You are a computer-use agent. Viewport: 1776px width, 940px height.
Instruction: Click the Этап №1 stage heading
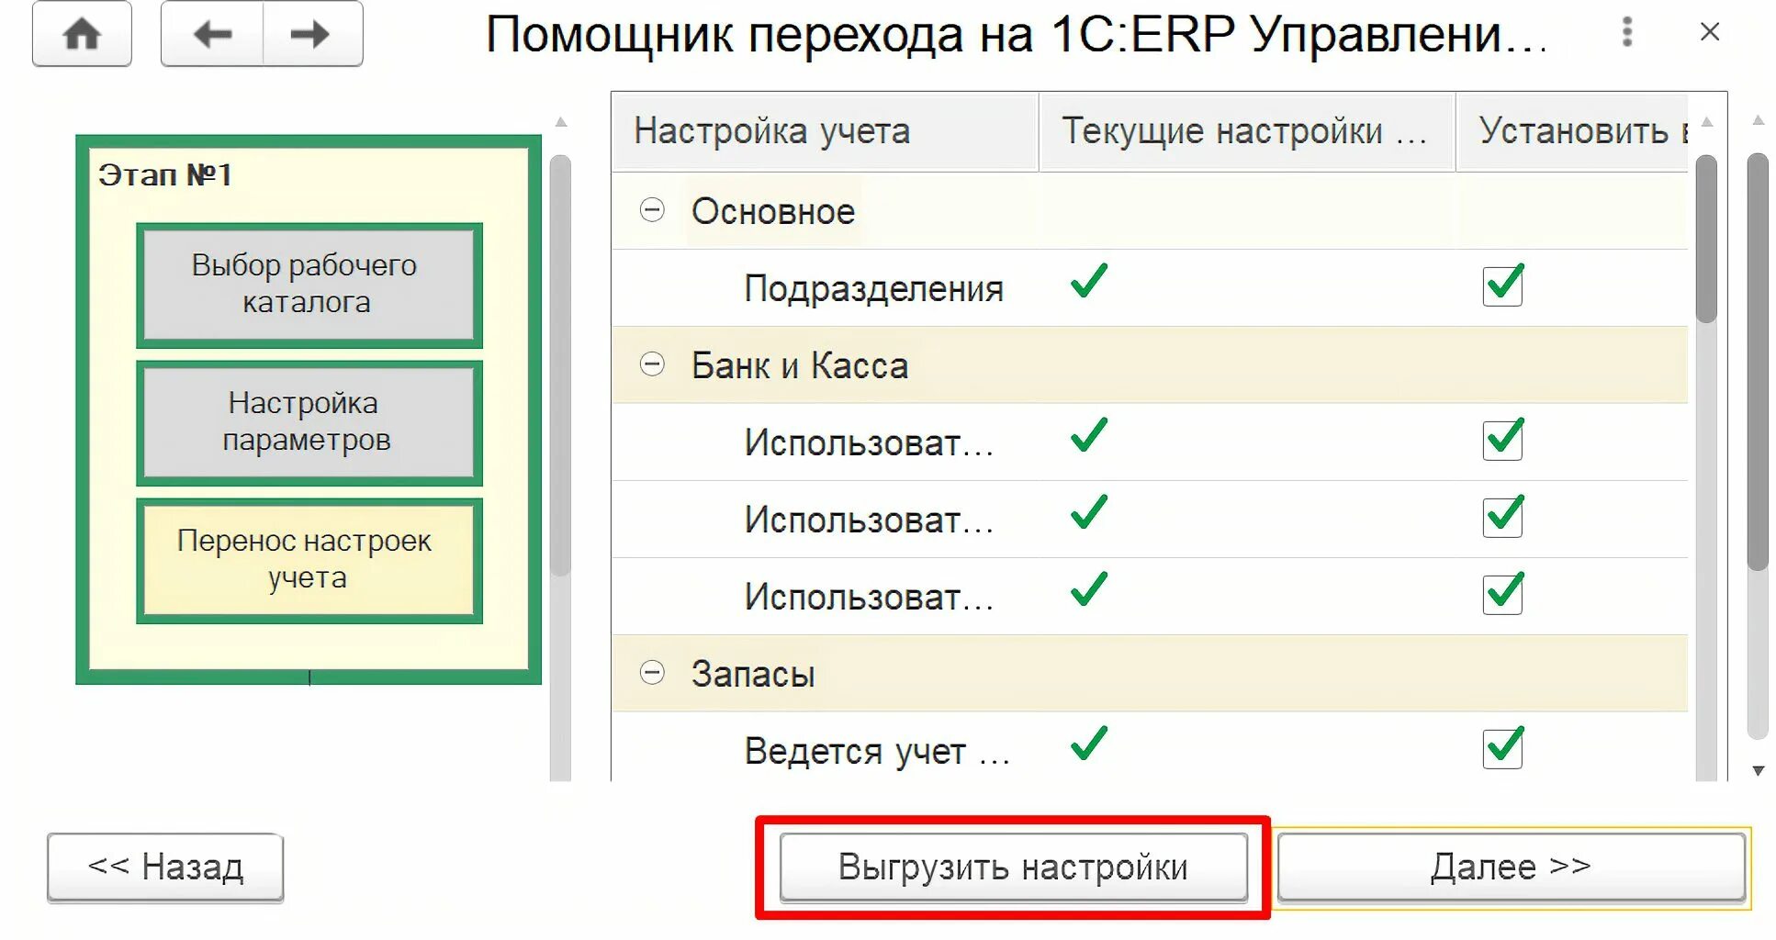pos(165,174)
